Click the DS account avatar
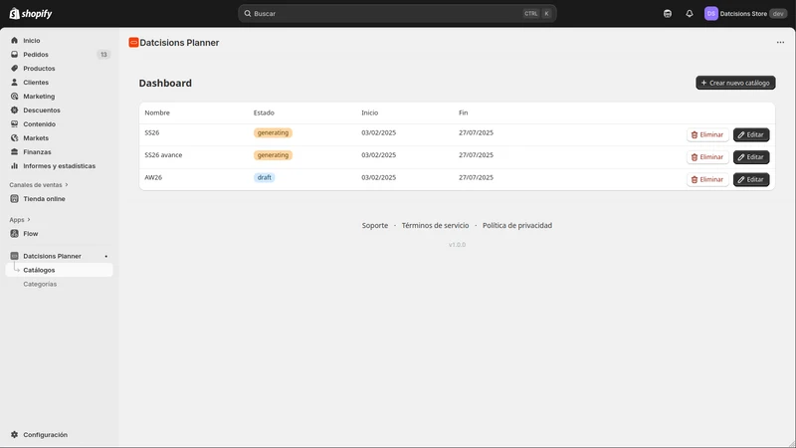The height and width of the screenshot is (448, 796). coord(710,14)
